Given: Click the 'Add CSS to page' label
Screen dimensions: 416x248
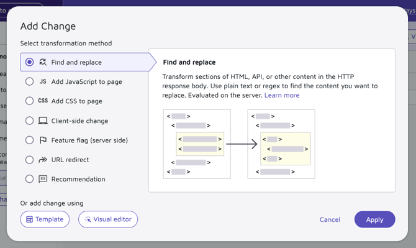Looking at the screenshot, I should pyautogui.click(x=76, y=101).
